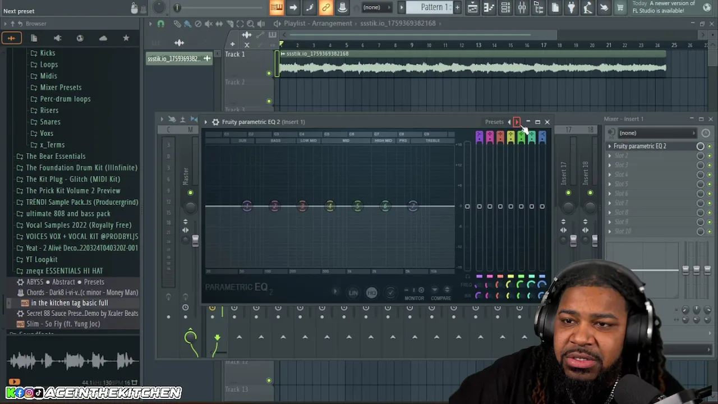Click the blue band 7 type tab in EQ
Screen dimensions: 718x404
[542, 137]
